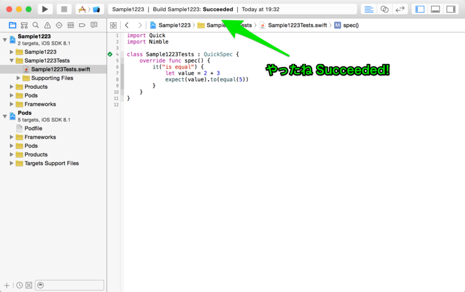Screen dimensions: 465x292
Task: Switch to the Standard editor
Action: (x=369, y=9)
